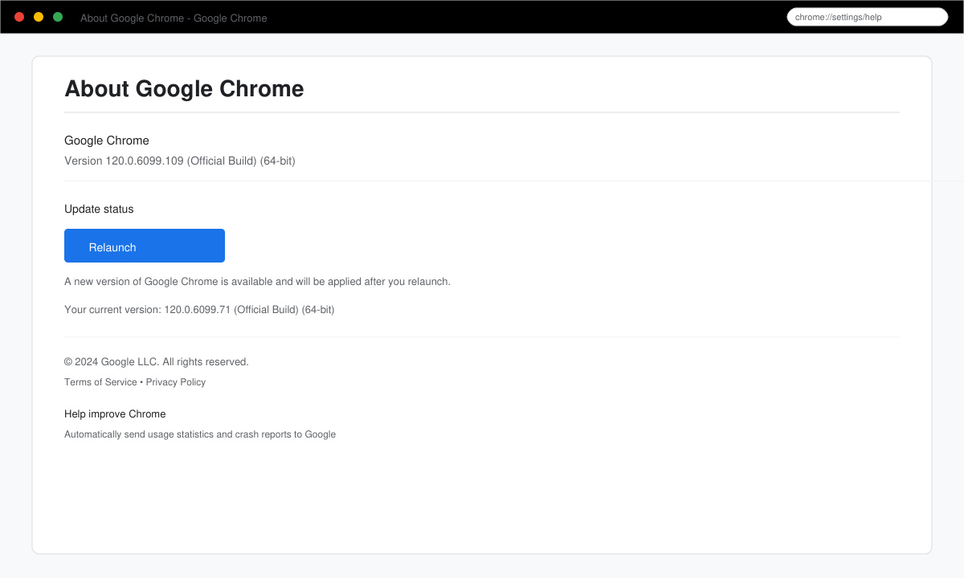Click the current version 120.0.6099.71 line
This screenshot has width=964, height=578.
click(199, 309)
